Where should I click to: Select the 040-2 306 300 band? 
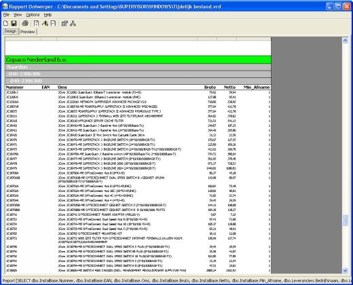138,81
